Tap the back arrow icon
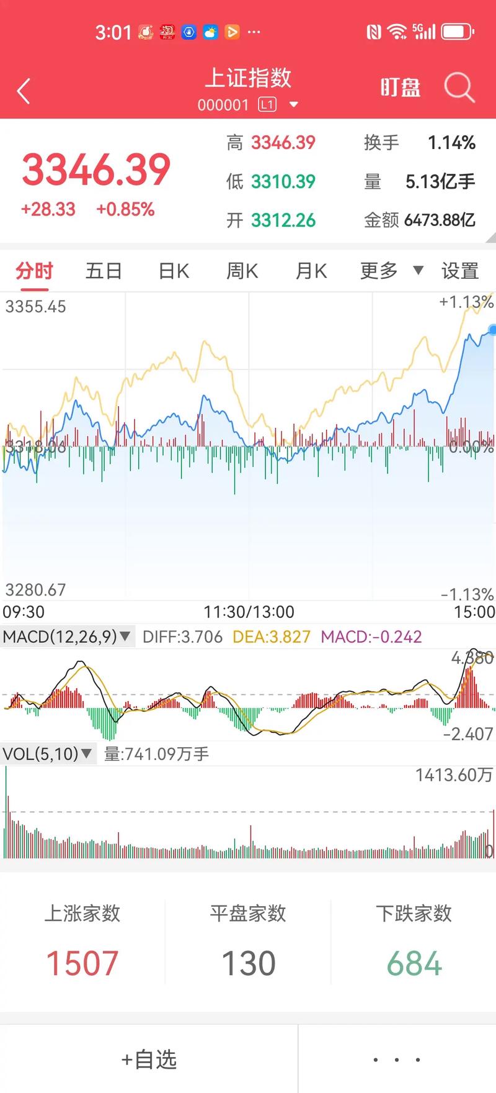The width and height of the screenshot is (496, 1093). (24, 91)
